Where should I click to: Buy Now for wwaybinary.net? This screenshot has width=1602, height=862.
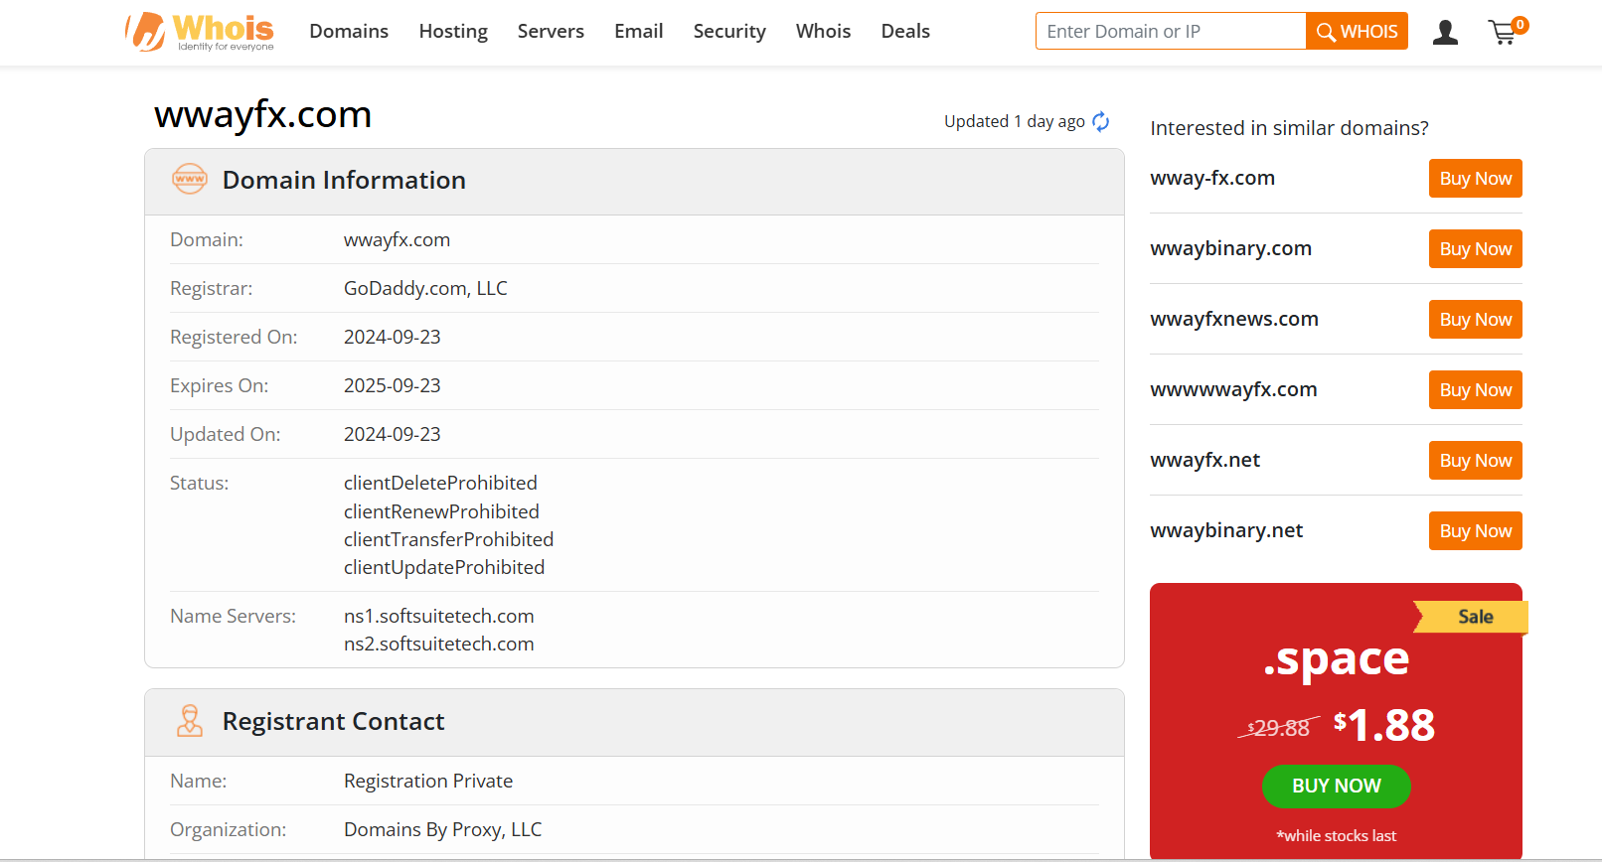tap(1475, 531)
